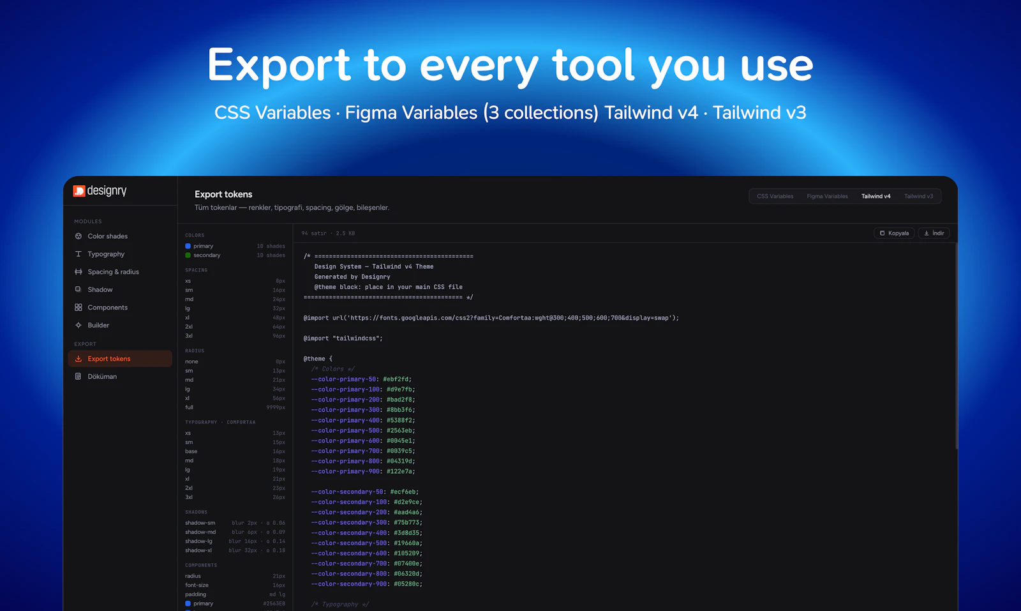Click the /* Colors */ comment
The height and width of the screenshot is (611, 1021).
332,369
